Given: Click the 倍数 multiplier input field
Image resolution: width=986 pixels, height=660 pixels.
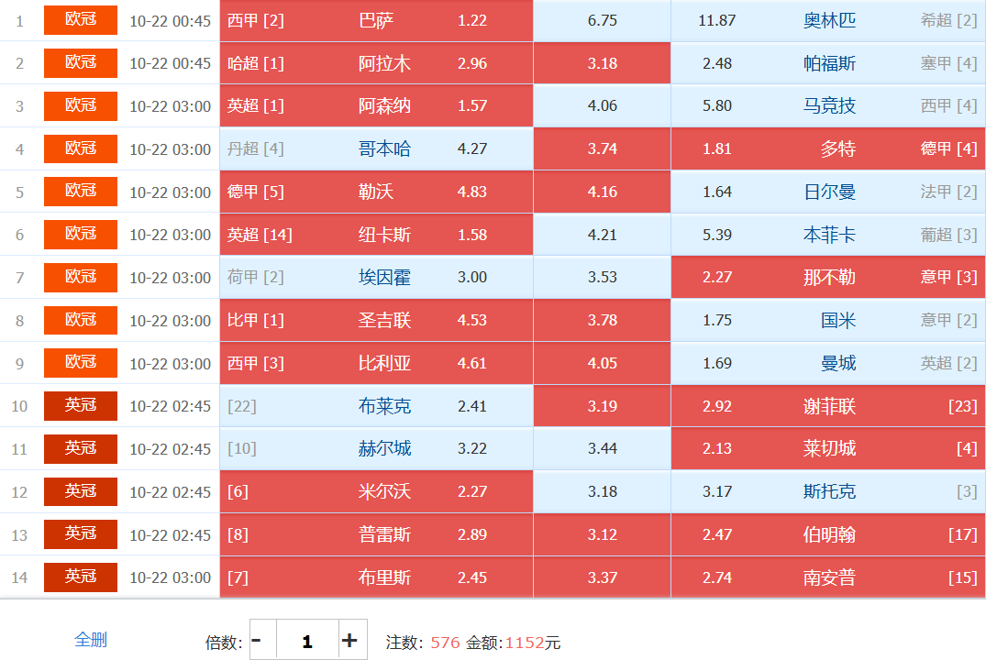Looking at the screenshot, I should click(306, 641).
